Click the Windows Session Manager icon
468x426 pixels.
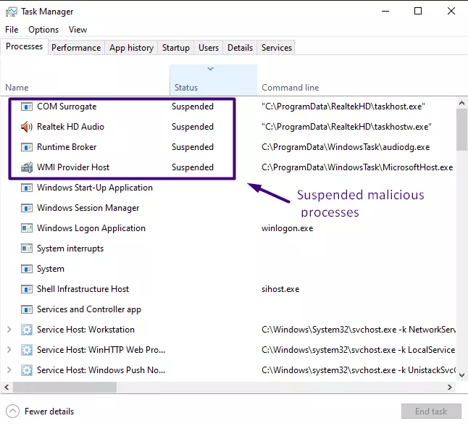pyautogui.click(x=27, y=208)
